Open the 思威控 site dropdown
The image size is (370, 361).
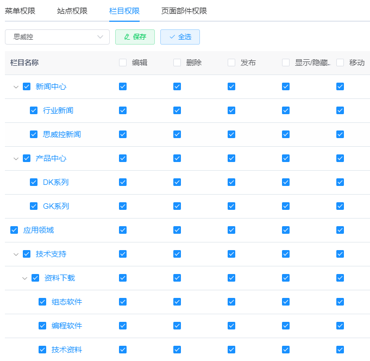pyautogui.click(x=54, y=37)
